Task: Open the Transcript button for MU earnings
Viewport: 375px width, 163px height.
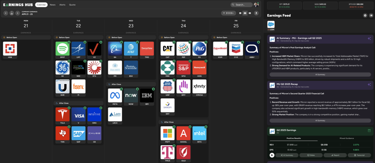Action: click(359, 155)
